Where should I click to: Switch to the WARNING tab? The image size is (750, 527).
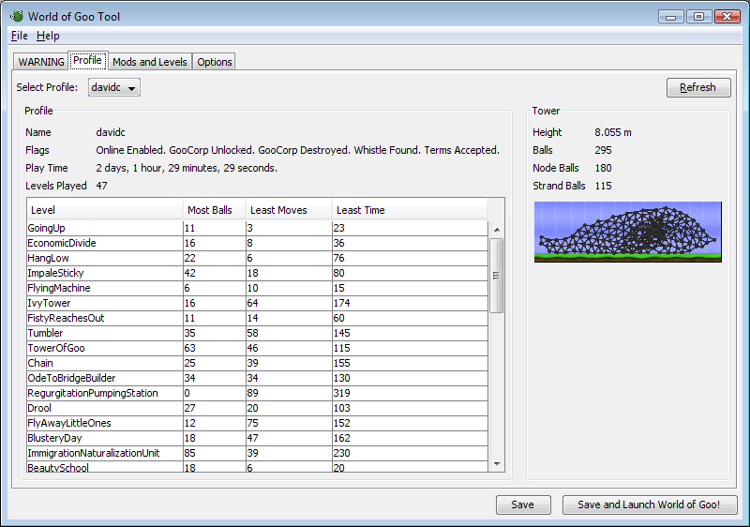[40, 62]
